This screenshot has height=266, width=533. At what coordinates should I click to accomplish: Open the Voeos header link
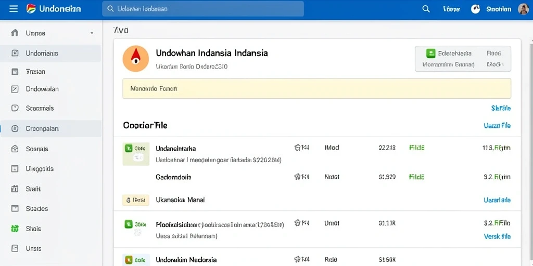pos(451,9)
